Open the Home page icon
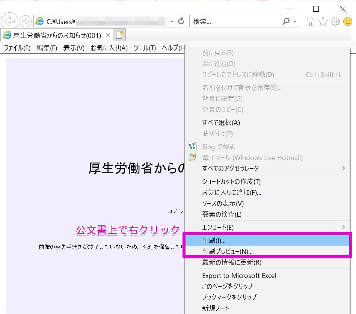 pyautogui.click(x=310, y=21)
